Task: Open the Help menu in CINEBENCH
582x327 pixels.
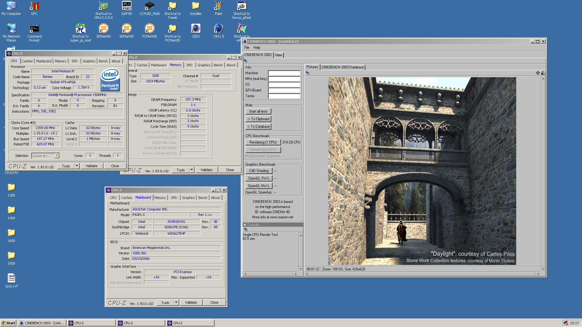Action: coord(257,48)
